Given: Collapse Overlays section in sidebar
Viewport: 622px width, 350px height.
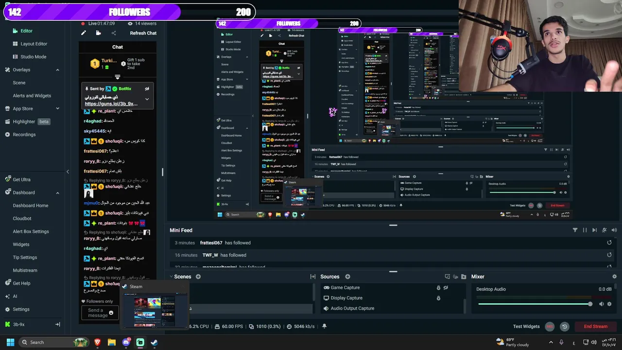Looking at the screenshot, I should [x=57, y=70].
